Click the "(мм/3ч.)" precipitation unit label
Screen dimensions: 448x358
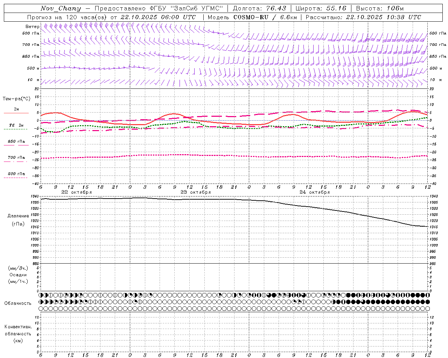pyautogui.click(x=18, y=268)
